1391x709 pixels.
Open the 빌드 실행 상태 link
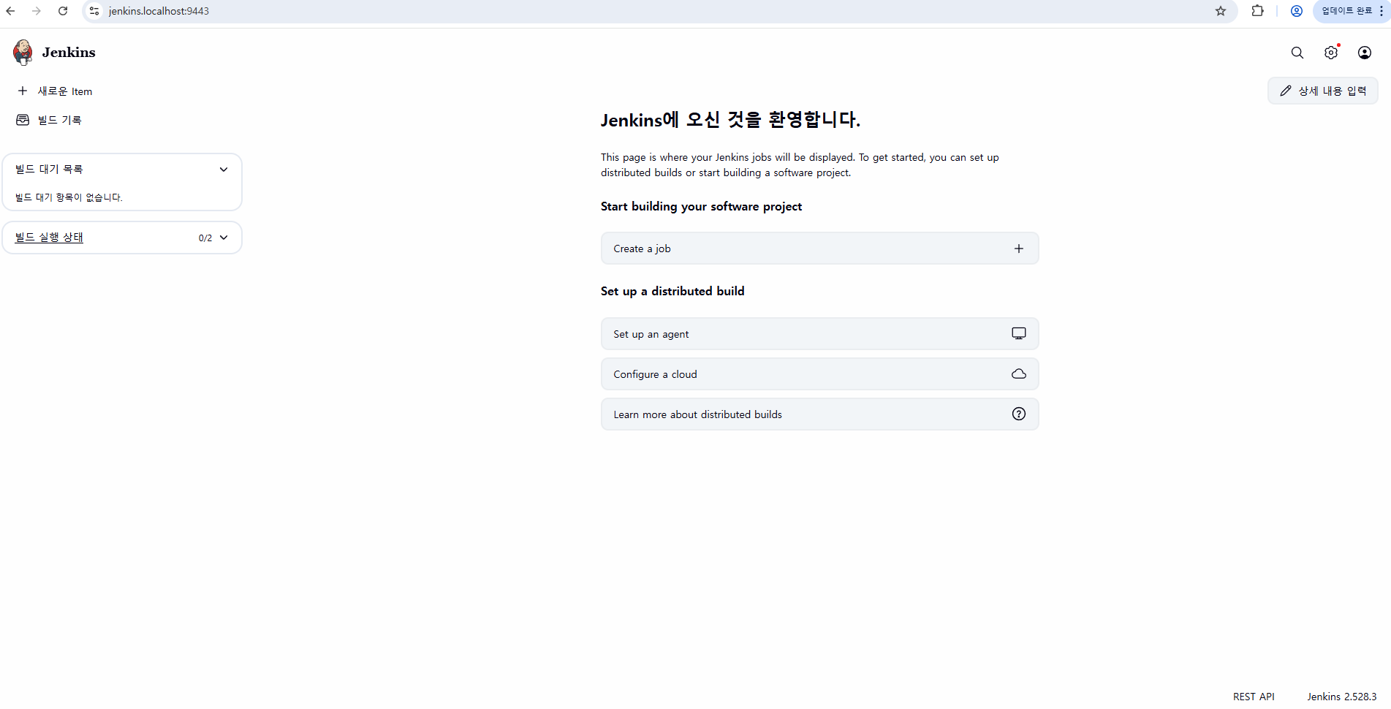pos(49,238)
